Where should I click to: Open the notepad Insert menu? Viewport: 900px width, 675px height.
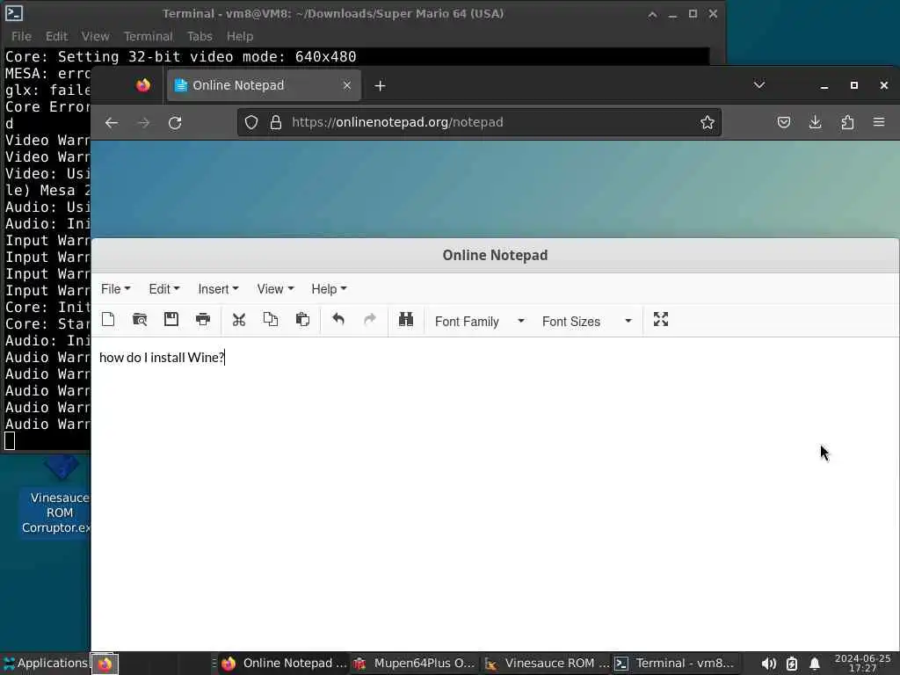pyautogui.click(x=218, y=288)
